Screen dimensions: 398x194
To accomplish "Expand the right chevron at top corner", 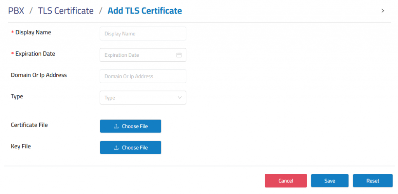I will (383, 10).
